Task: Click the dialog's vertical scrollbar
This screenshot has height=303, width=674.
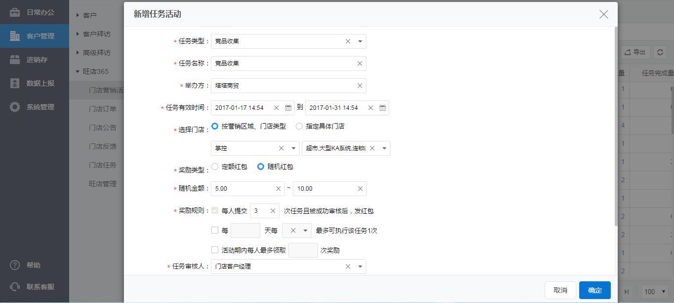Action: pyautogui.click(x=615, y=123)
